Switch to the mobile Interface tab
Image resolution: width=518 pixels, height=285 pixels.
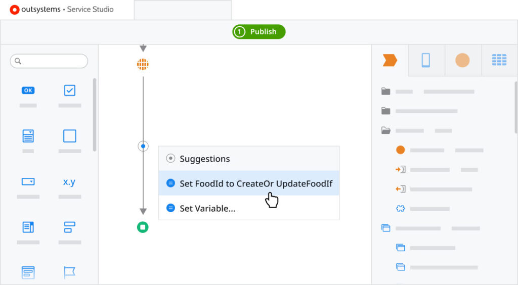tap(426, 61)
